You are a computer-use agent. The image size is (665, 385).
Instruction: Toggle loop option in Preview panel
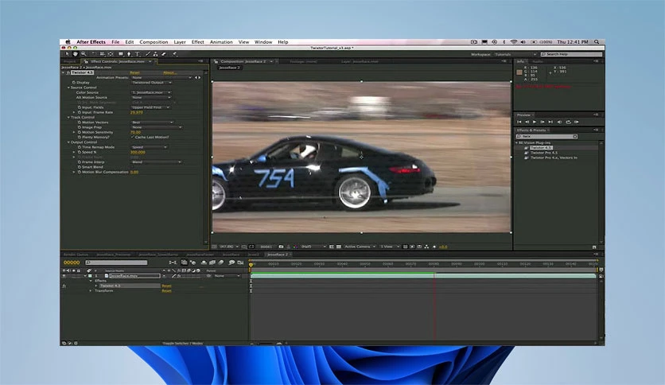click(x=568, y=122)
